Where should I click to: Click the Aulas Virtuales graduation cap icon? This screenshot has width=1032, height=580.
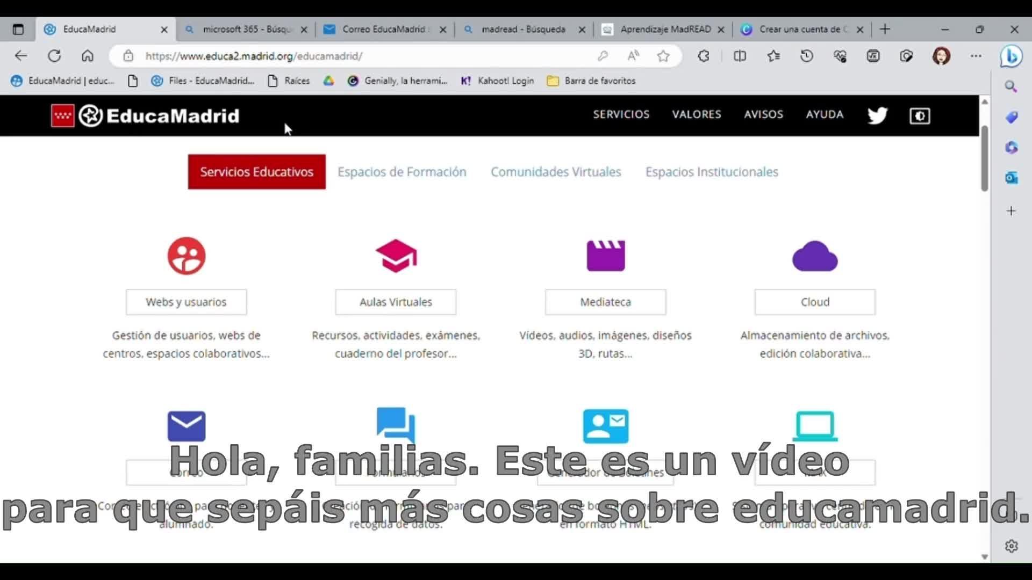(x=396, y=256)
